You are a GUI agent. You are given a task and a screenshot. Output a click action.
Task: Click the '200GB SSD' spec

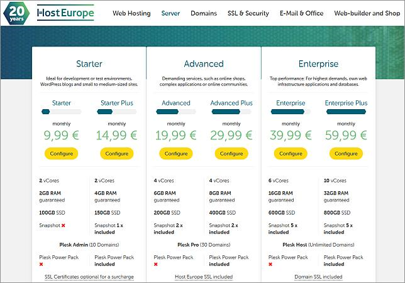pos(167,213)
